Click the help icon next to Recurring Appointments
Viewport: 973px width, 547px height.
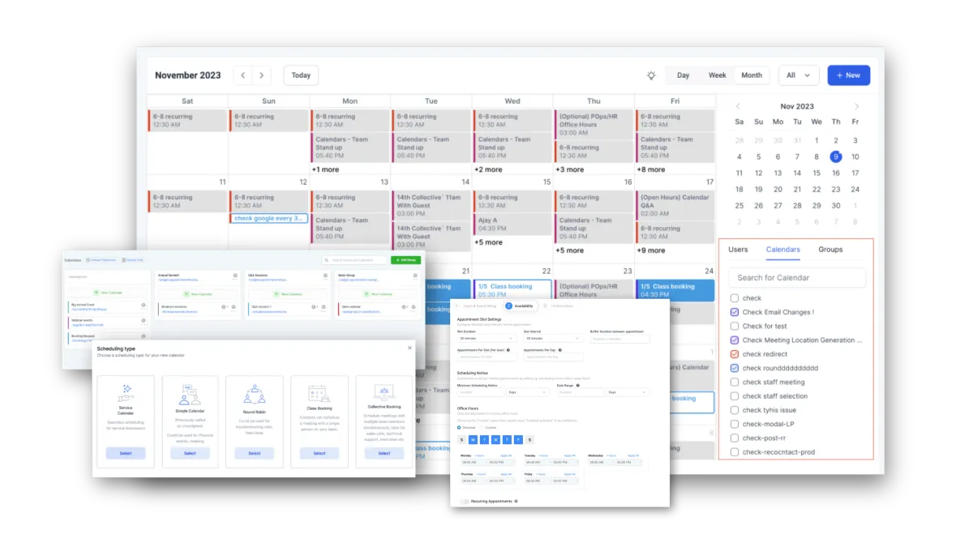click(516, 502)
